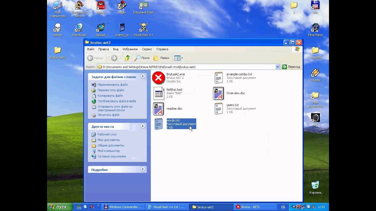Open the Views dropdown in toolbar
This screenshot has height=211, width=376.
point(178,58)
